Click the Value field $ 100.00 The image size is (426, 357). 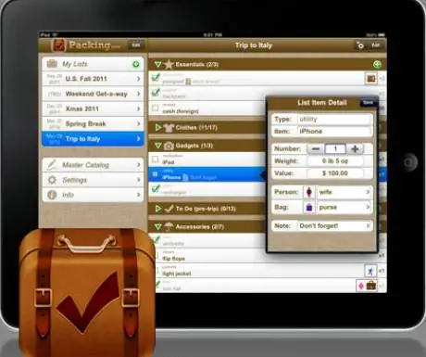tap(335, 173)
